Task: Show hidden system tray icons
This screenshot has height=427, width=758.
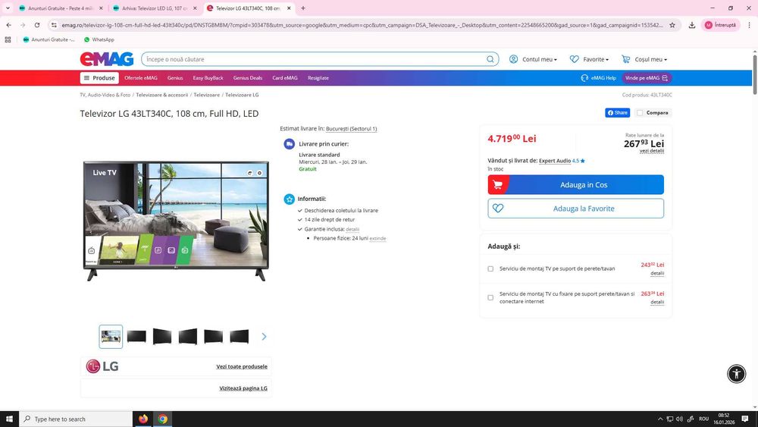Action: coord(660,419)
